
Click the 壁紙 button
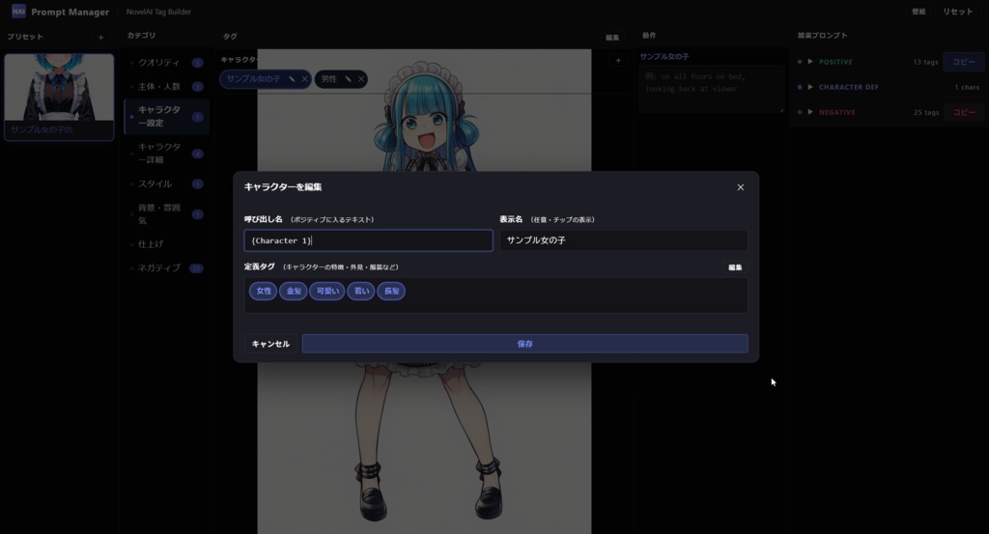point(918,12)
